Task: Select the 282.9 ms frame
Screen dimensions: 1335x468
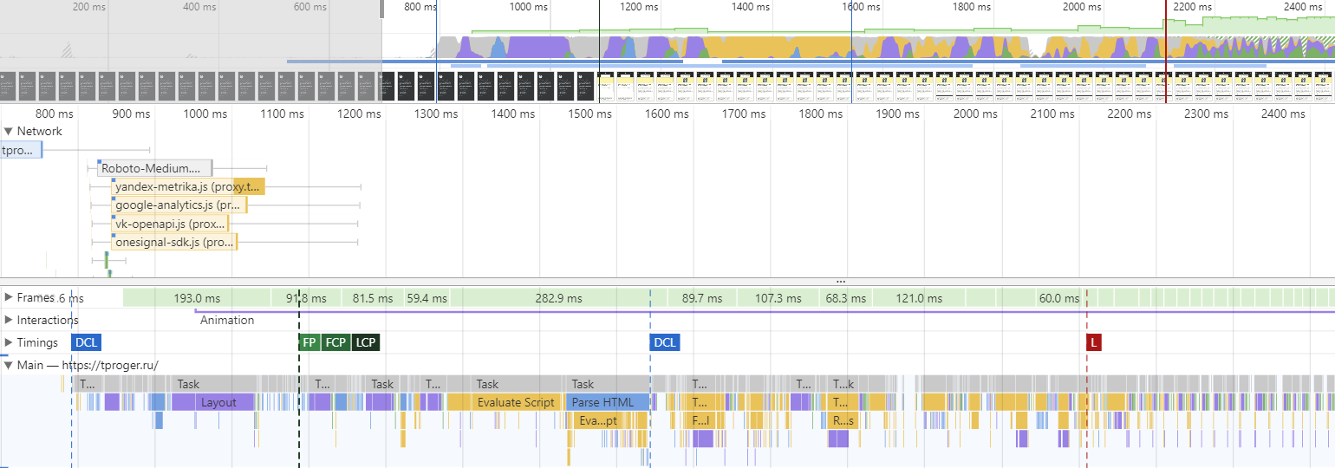Action: [x=558, y=298]
